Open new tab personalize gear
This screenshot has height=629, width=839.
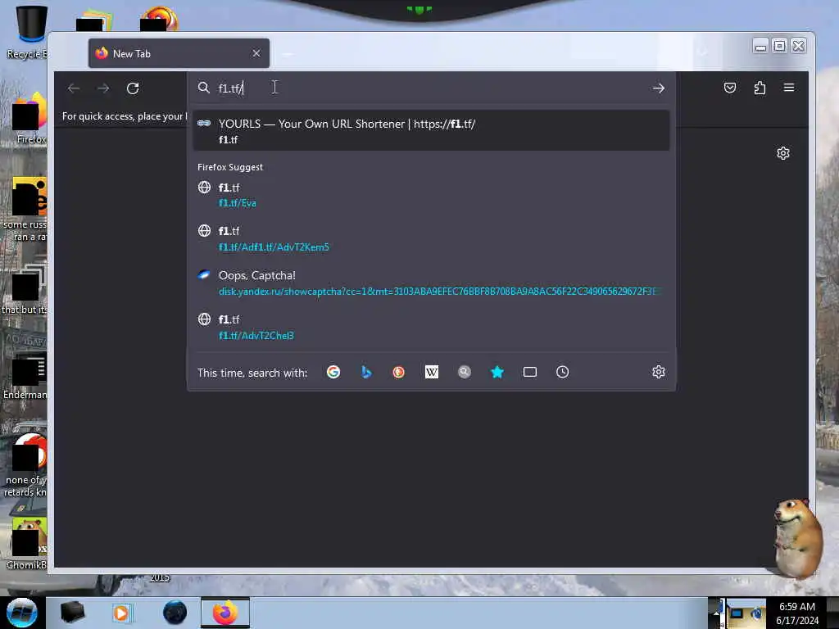point(782,153)
